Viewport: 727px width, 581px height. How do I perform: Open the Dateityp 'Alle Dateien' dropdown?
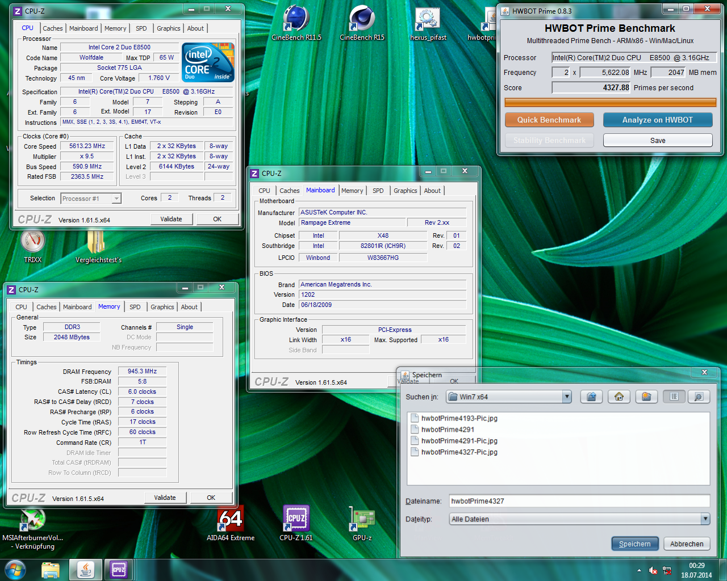click(705, 519)
